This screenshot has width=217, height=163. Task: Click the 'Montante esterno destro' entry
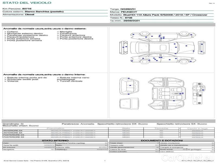[x=25, y=33]
